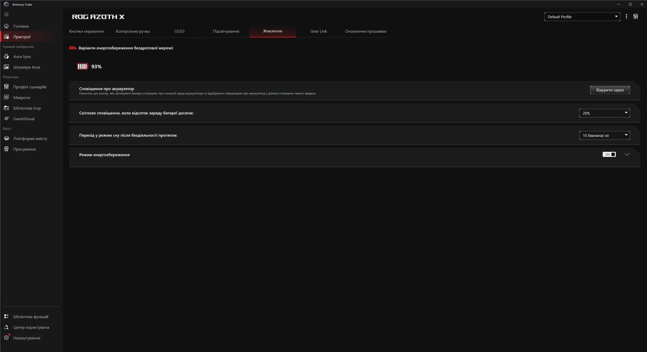Screen dimensions: 647x352
Task: Click the Макроси macro icon
Action: coord(6,97)
